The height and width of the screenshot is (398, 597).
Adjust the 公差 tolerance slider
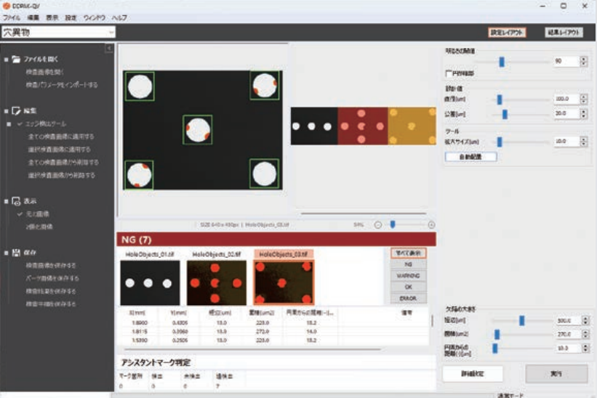click(x=505, y=113)
